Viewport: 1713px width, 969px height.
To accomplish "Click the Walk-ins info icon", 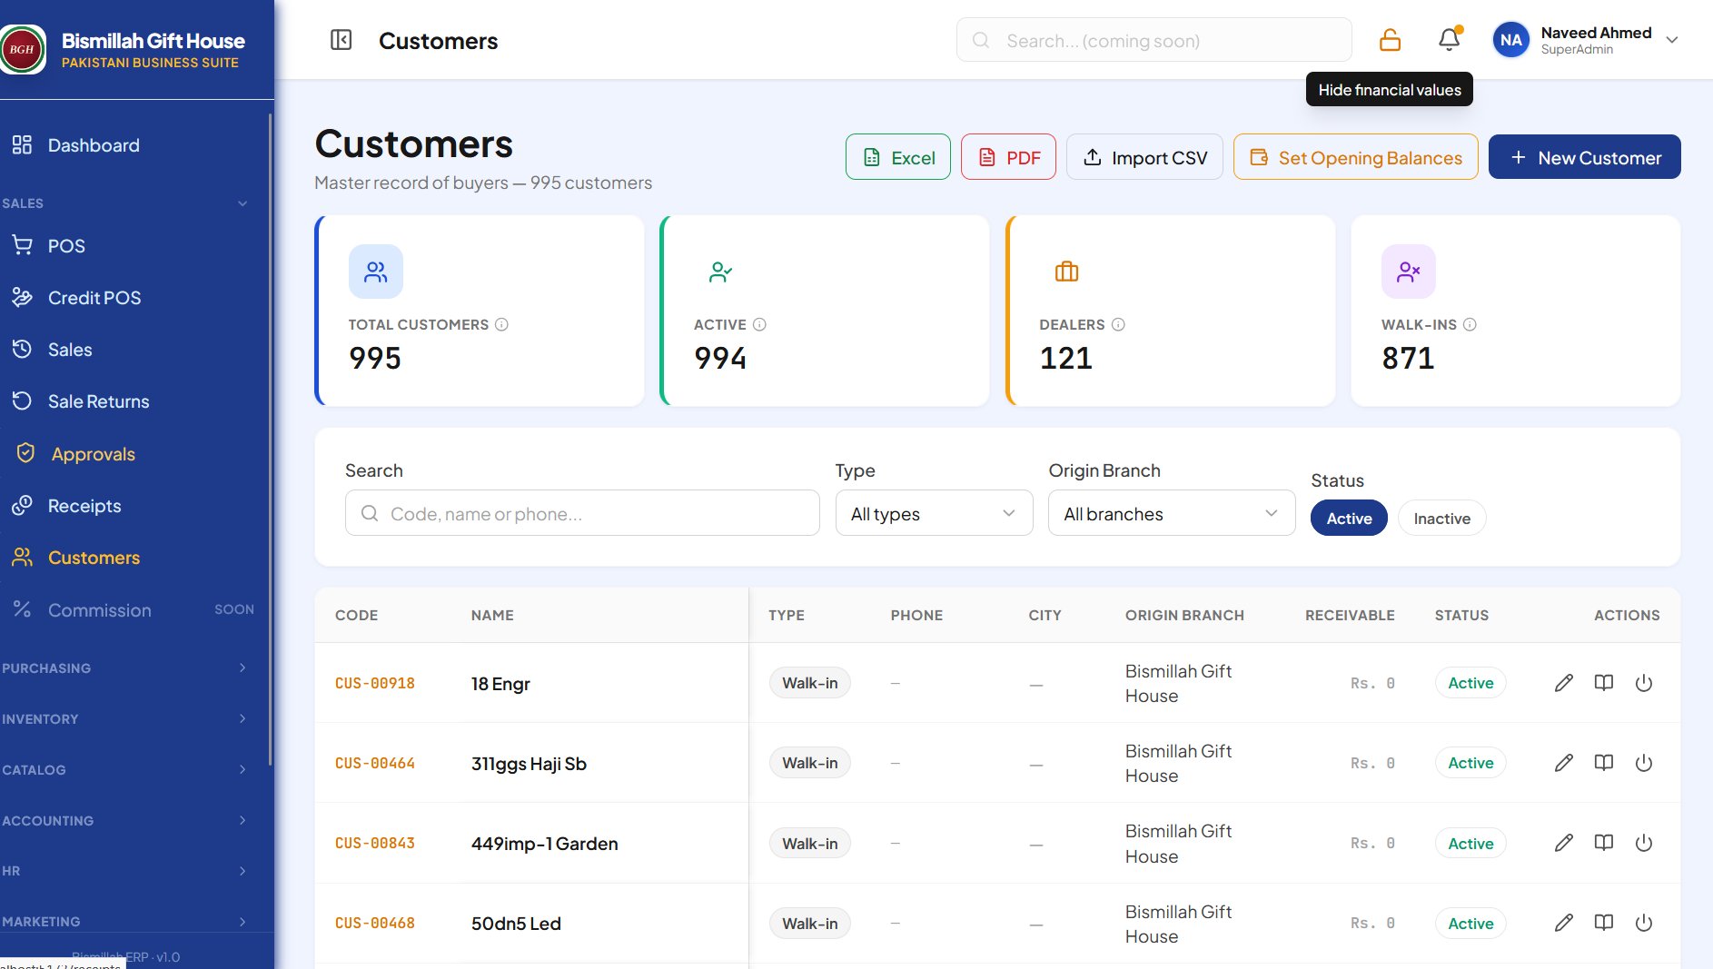I will (x=1470, y=324).
